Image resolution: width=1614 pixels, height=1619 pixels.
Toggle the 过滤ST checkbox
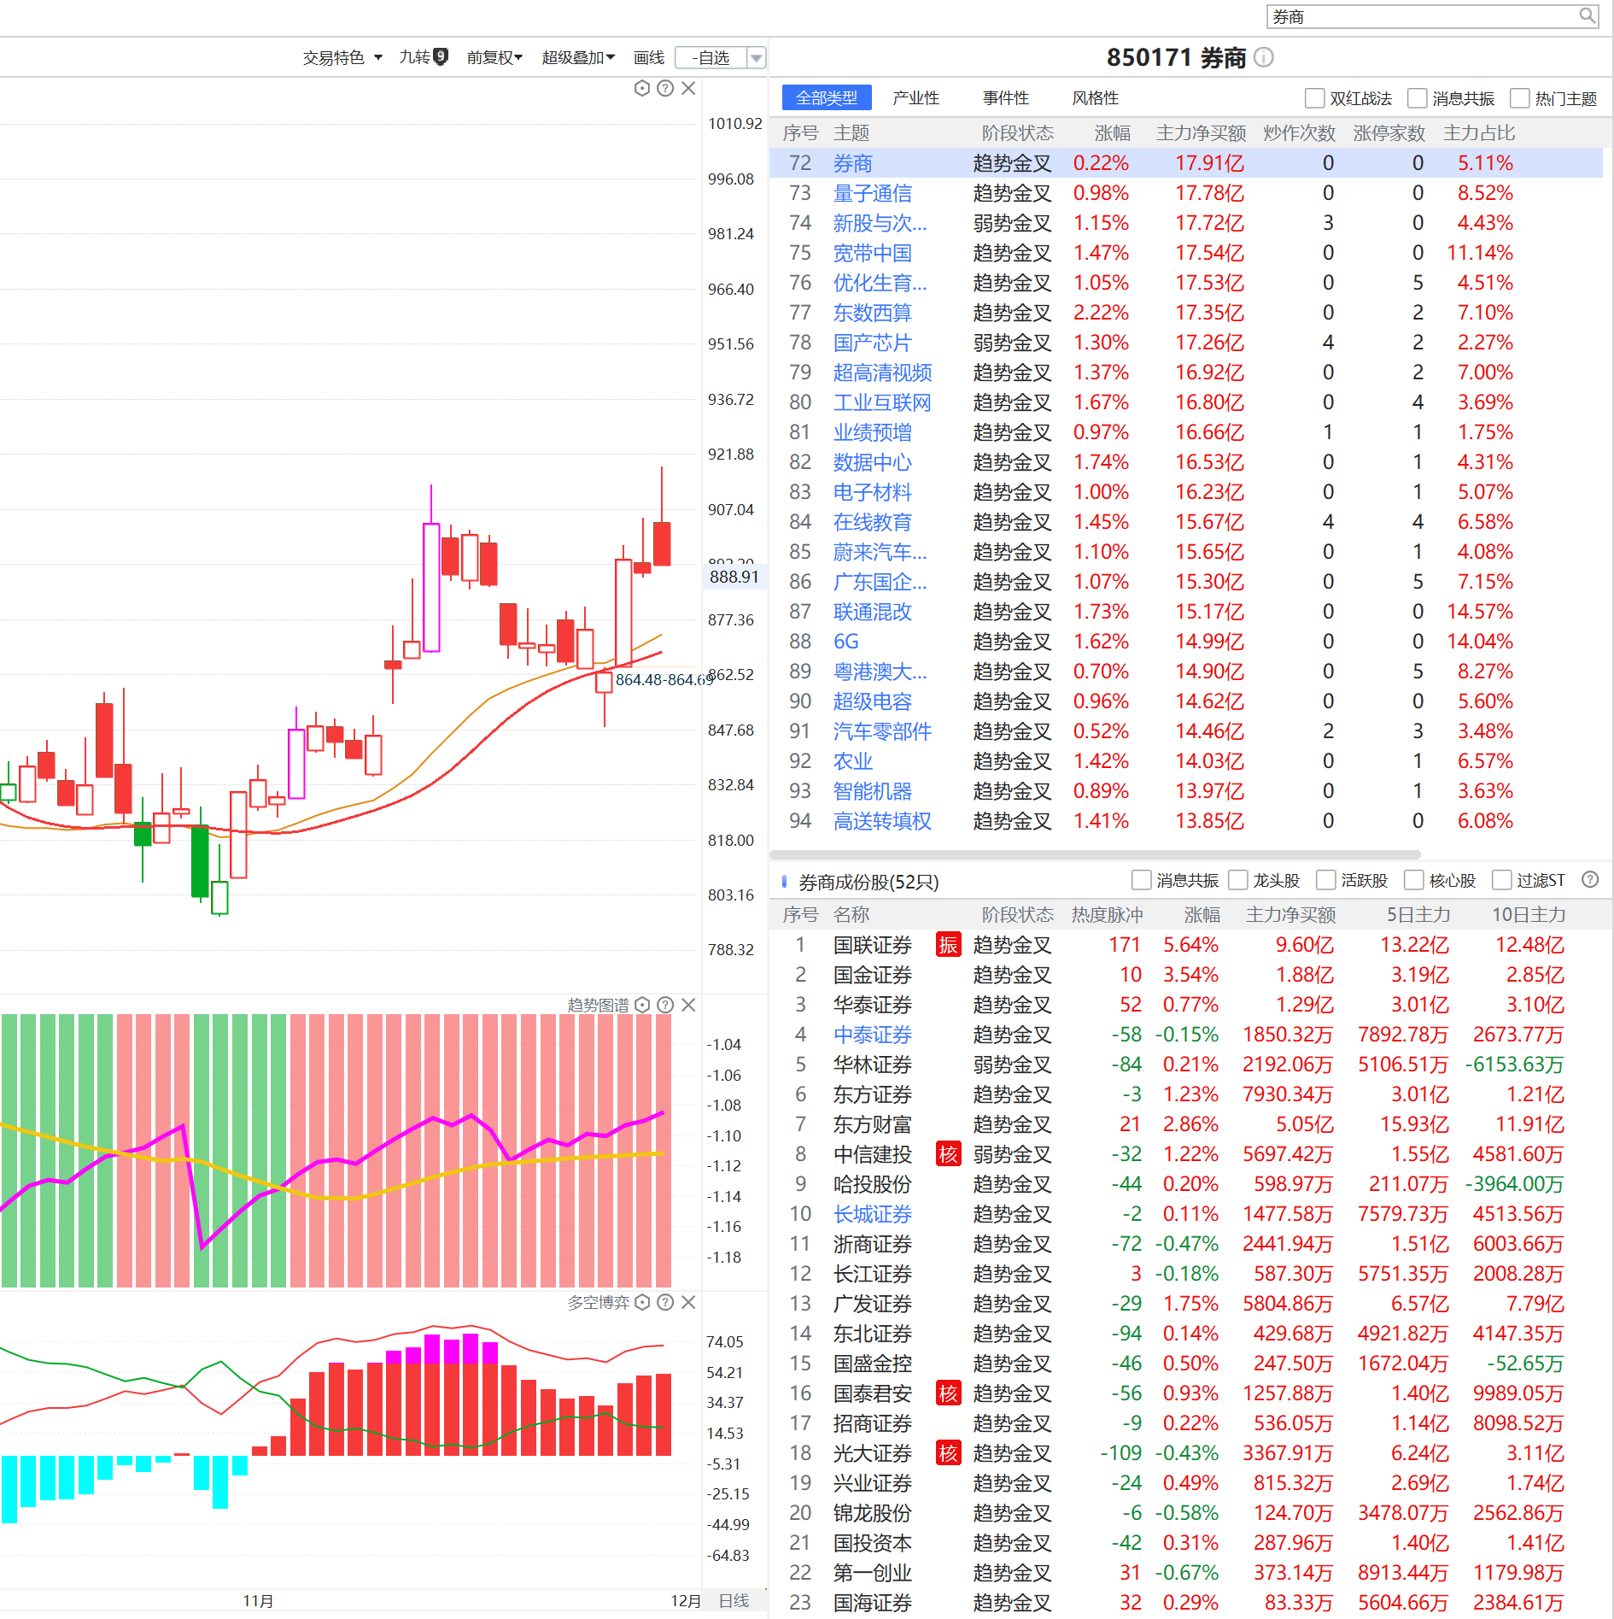(1502, 880)
